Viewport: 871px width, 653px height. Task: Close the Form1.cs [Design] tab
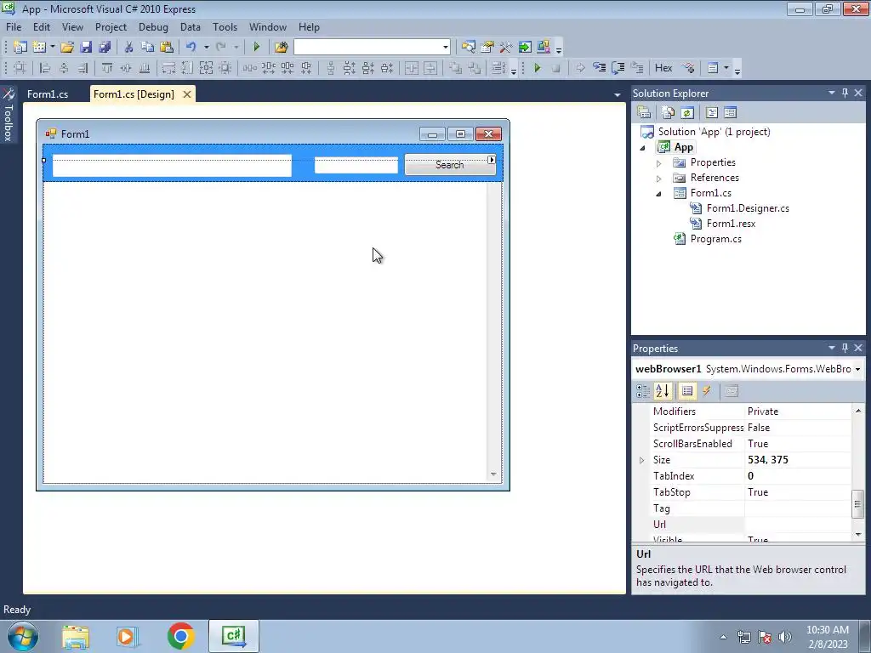point(187,94)
